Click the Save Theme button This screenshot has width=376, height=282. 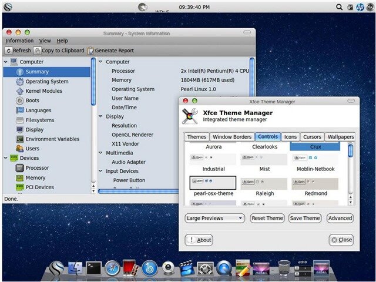[305, 218]
